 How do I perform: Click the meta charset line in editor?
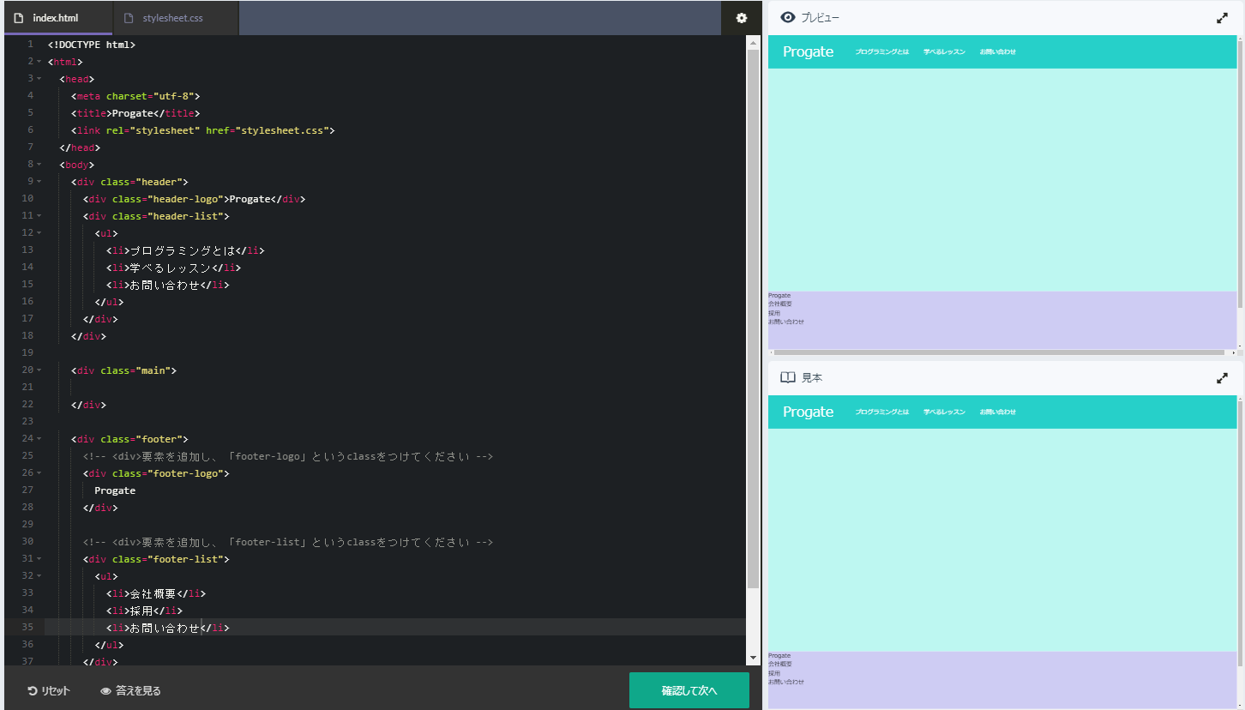coord(135,96)
